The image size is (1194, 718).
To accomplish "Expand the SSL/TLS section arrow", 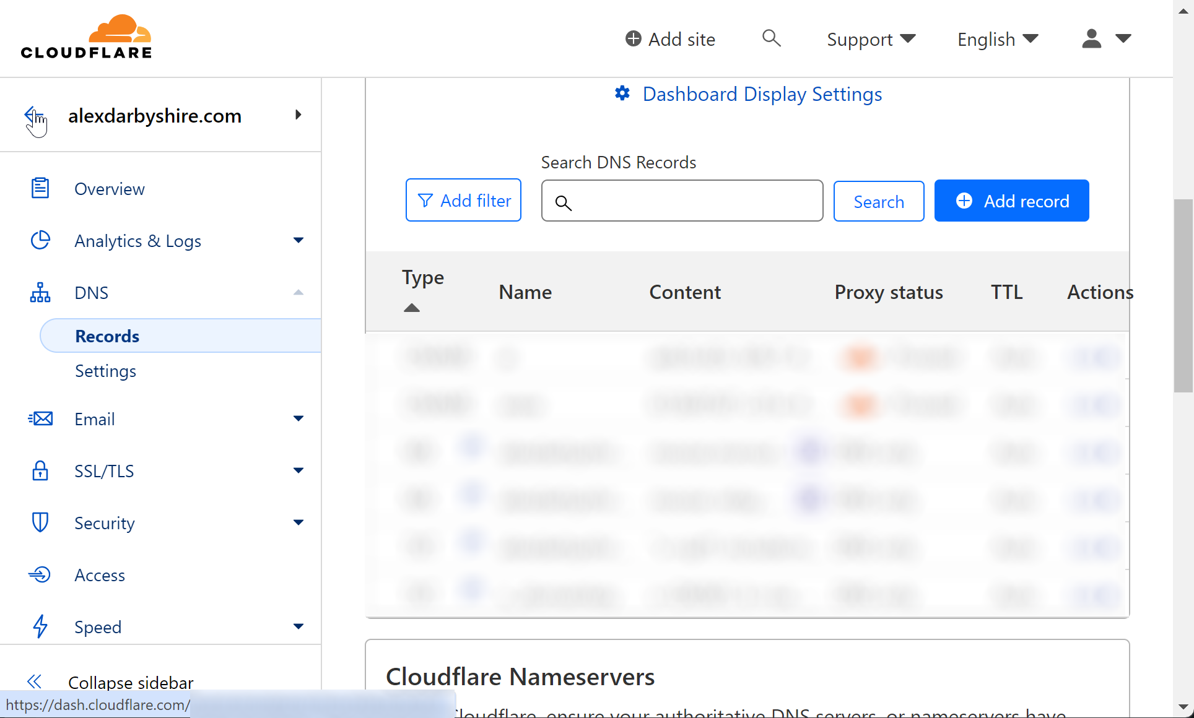I will pyautogui.click(x=298, y=470).
